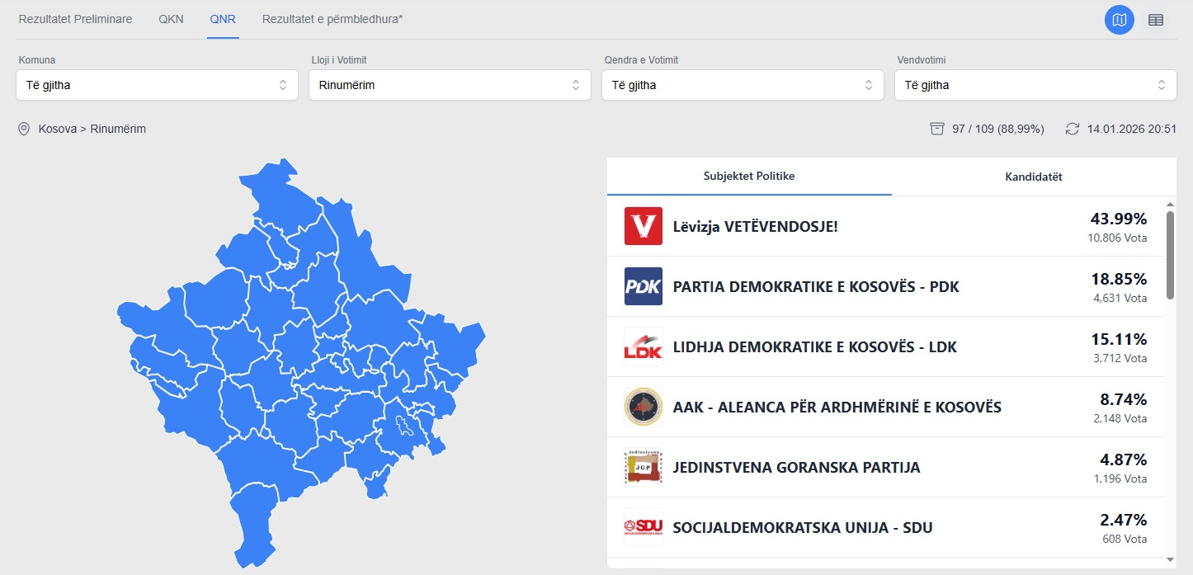The image size is (1193, 575).
Task: Open the Komuna dropdown
Action: tap(157, 85)
